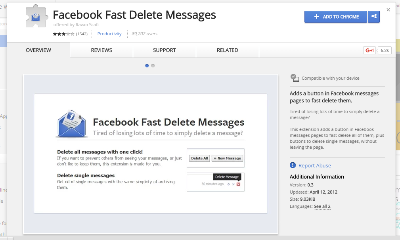The width and height of the screenshot is (400, 240).
Task: Open the Related tab
Action: coord(228,50)
